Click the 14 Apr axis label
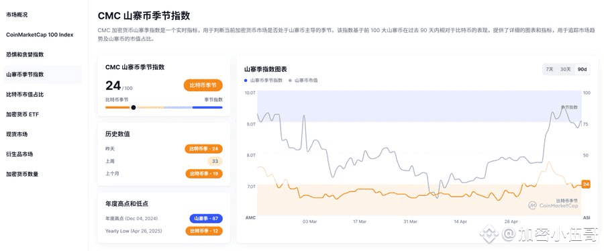This screenshot has width=604, height=251. point(460,221)
